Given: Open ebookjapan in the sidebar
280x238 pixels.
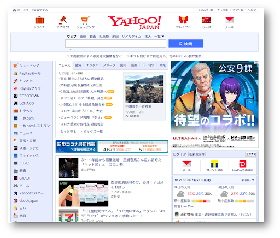Looking at the screenshot, I should coord(28,201).
